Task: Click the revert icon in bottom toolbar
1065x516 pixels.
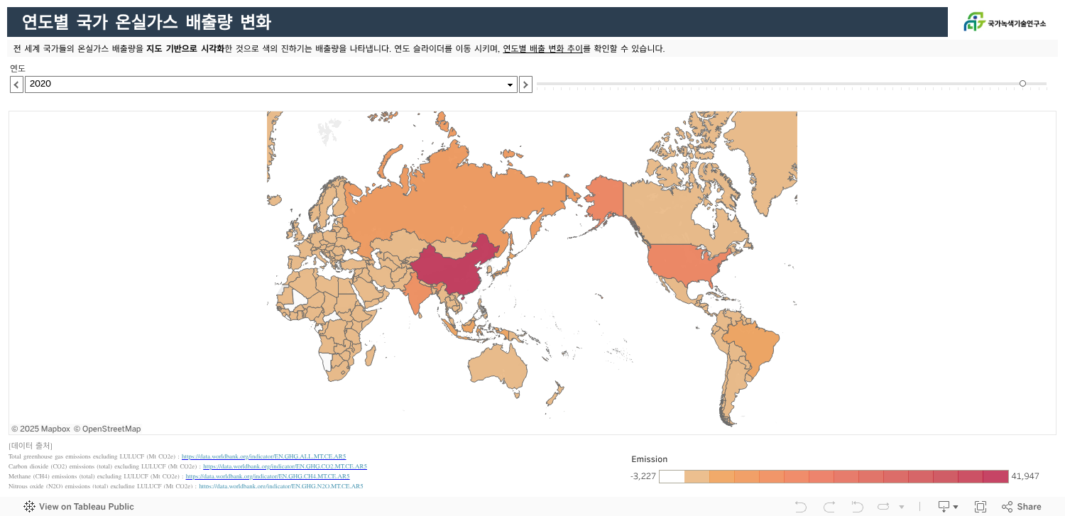Action: pyautogui.click(x=857, y=507)
